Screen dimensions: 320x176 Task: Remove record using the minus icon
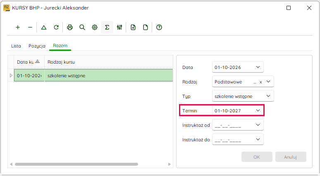pyautogui.click(x=30, y=27)
